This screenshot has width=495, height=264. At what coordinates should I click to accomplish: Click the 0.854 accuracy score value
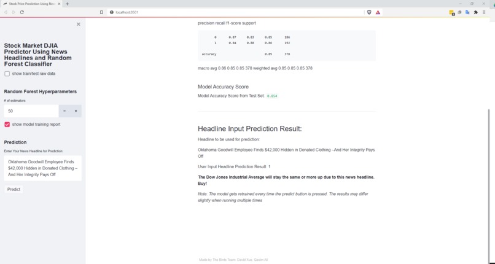click(272, 96)
